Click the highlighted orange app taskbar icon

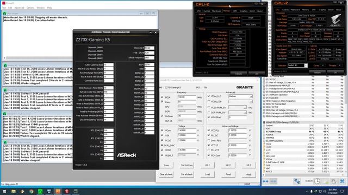coord(58,191)
